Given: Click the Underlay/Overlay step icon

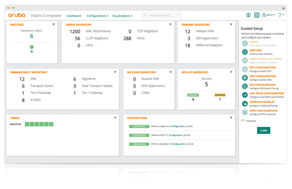Looking at the screenshot, I should [x=245, y=103].
